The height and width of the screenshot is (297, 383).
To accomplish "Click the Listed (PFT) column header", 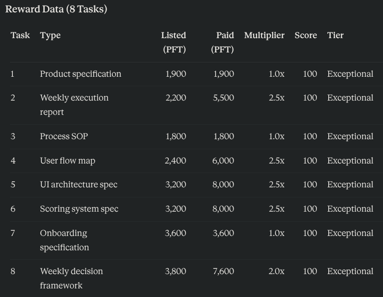I will click(174, 42).
